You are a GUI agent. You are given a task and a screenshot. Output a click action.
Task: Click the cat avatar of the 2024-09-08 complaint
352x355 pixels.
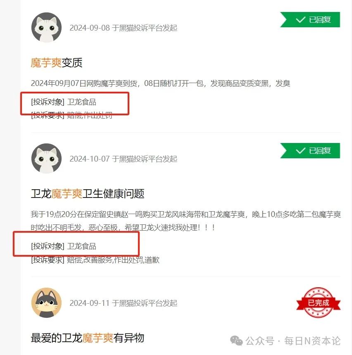click(x=46, y=27)
